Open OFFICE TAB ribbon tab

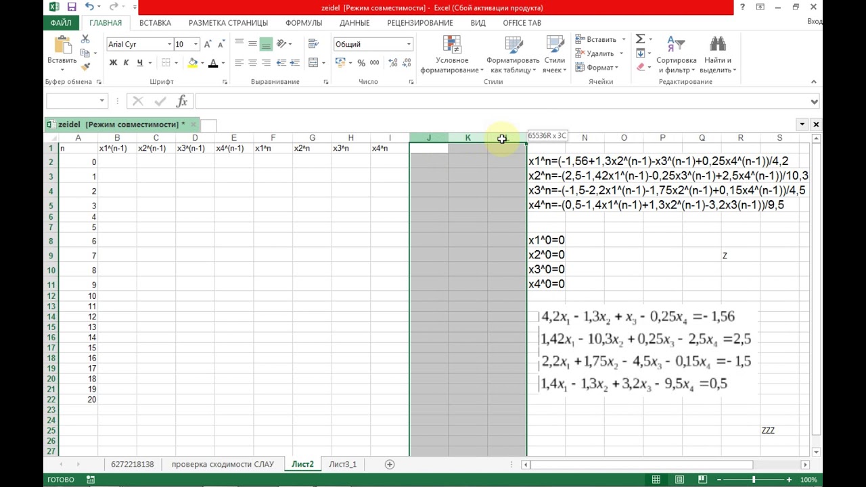(x=522, y=23)
